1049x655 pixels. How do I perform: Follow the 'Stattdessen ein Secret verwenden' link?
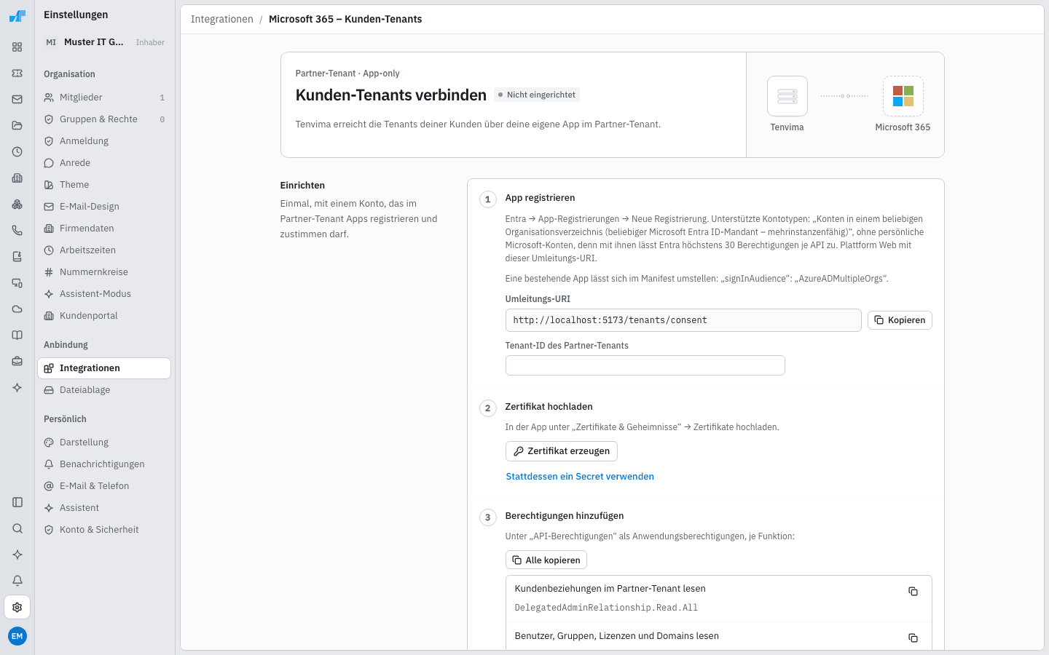(x=580, y=477)
